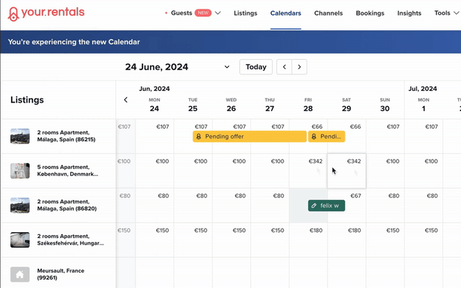The image size is (461, 288).
Task: Open the short Pendi... booking on June 28
Action: pos(326,136)
